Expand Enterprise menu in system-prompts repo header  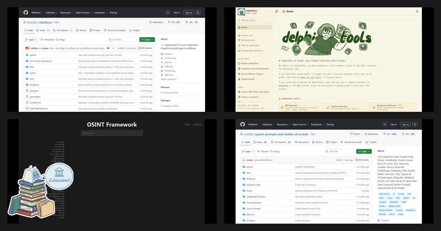coord(318,124)
